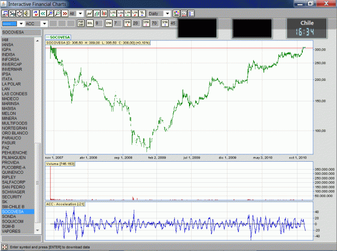Screen dimensions: 337x251
Task: Toggle the BOL Bollinger bands indicator
Action: 90,23
